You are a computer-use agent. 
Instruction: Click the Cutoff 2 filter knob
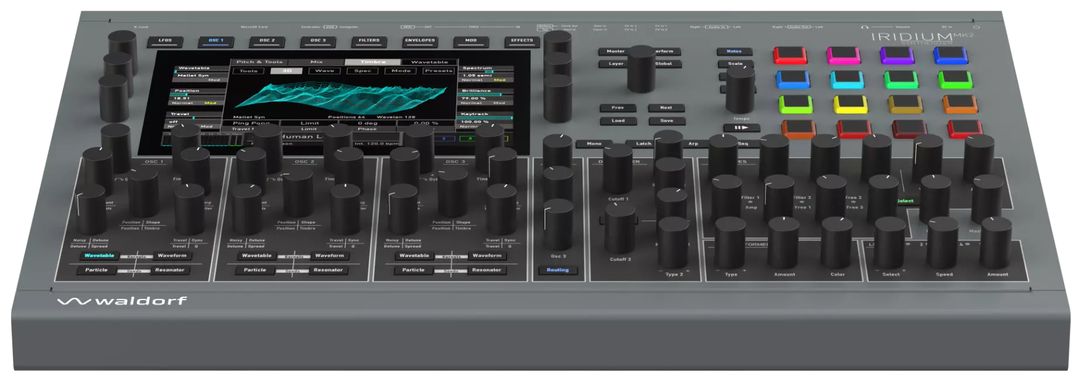[619, 229]
